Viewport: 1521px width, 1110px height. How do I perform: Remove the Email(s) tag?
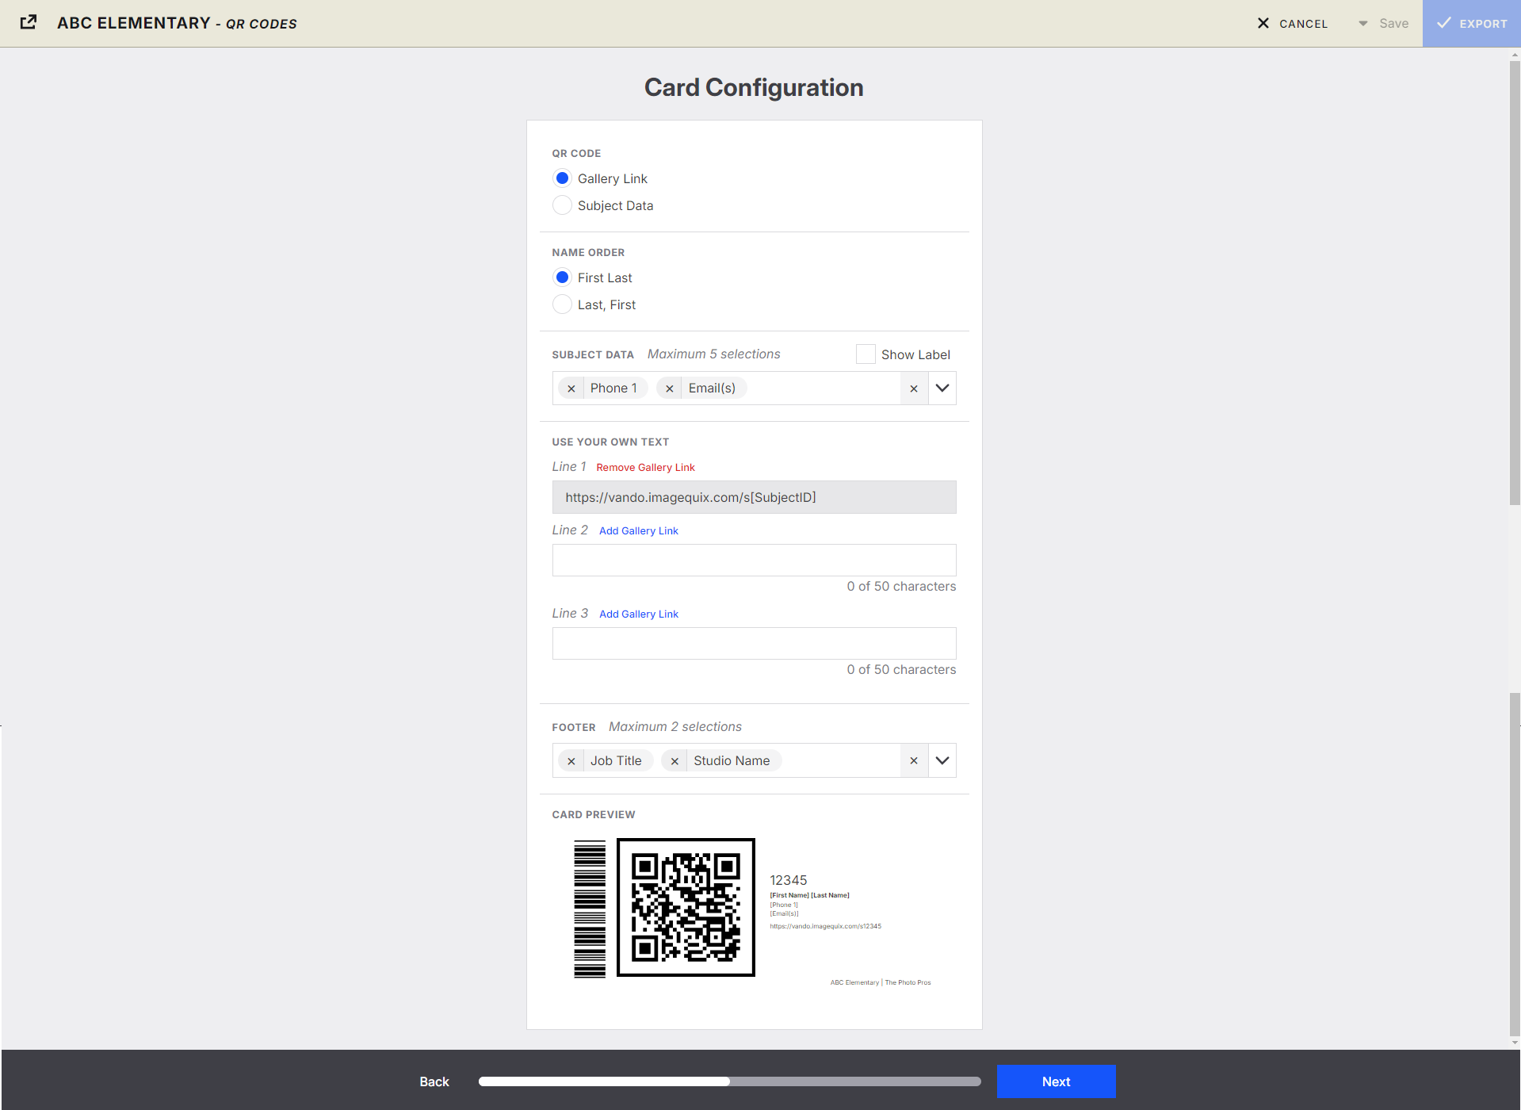click(x=670, y=388)
